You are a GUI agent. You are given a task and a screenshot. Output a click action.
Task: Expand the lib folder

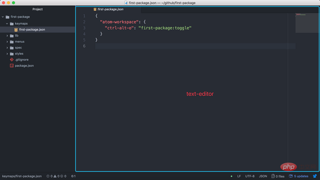[7, 36]
